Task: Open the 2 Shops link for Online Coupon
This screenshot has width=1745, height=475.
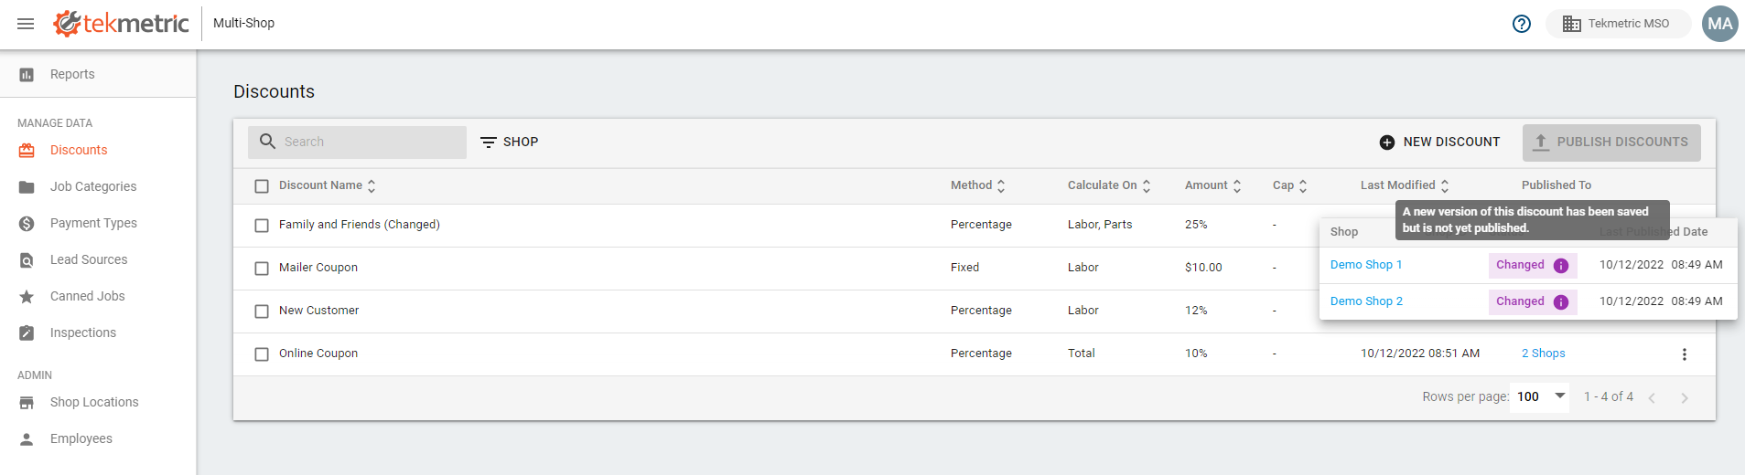Action: (x=1544, y=354)
